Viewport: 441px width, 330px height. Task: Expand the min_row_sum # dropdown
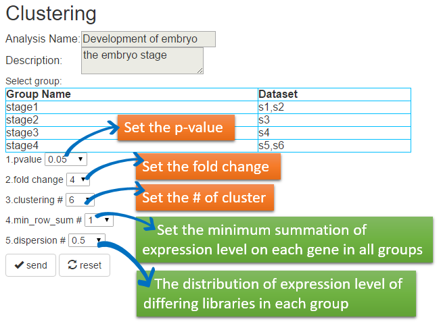pyautogui.click(x=99, y=220)
